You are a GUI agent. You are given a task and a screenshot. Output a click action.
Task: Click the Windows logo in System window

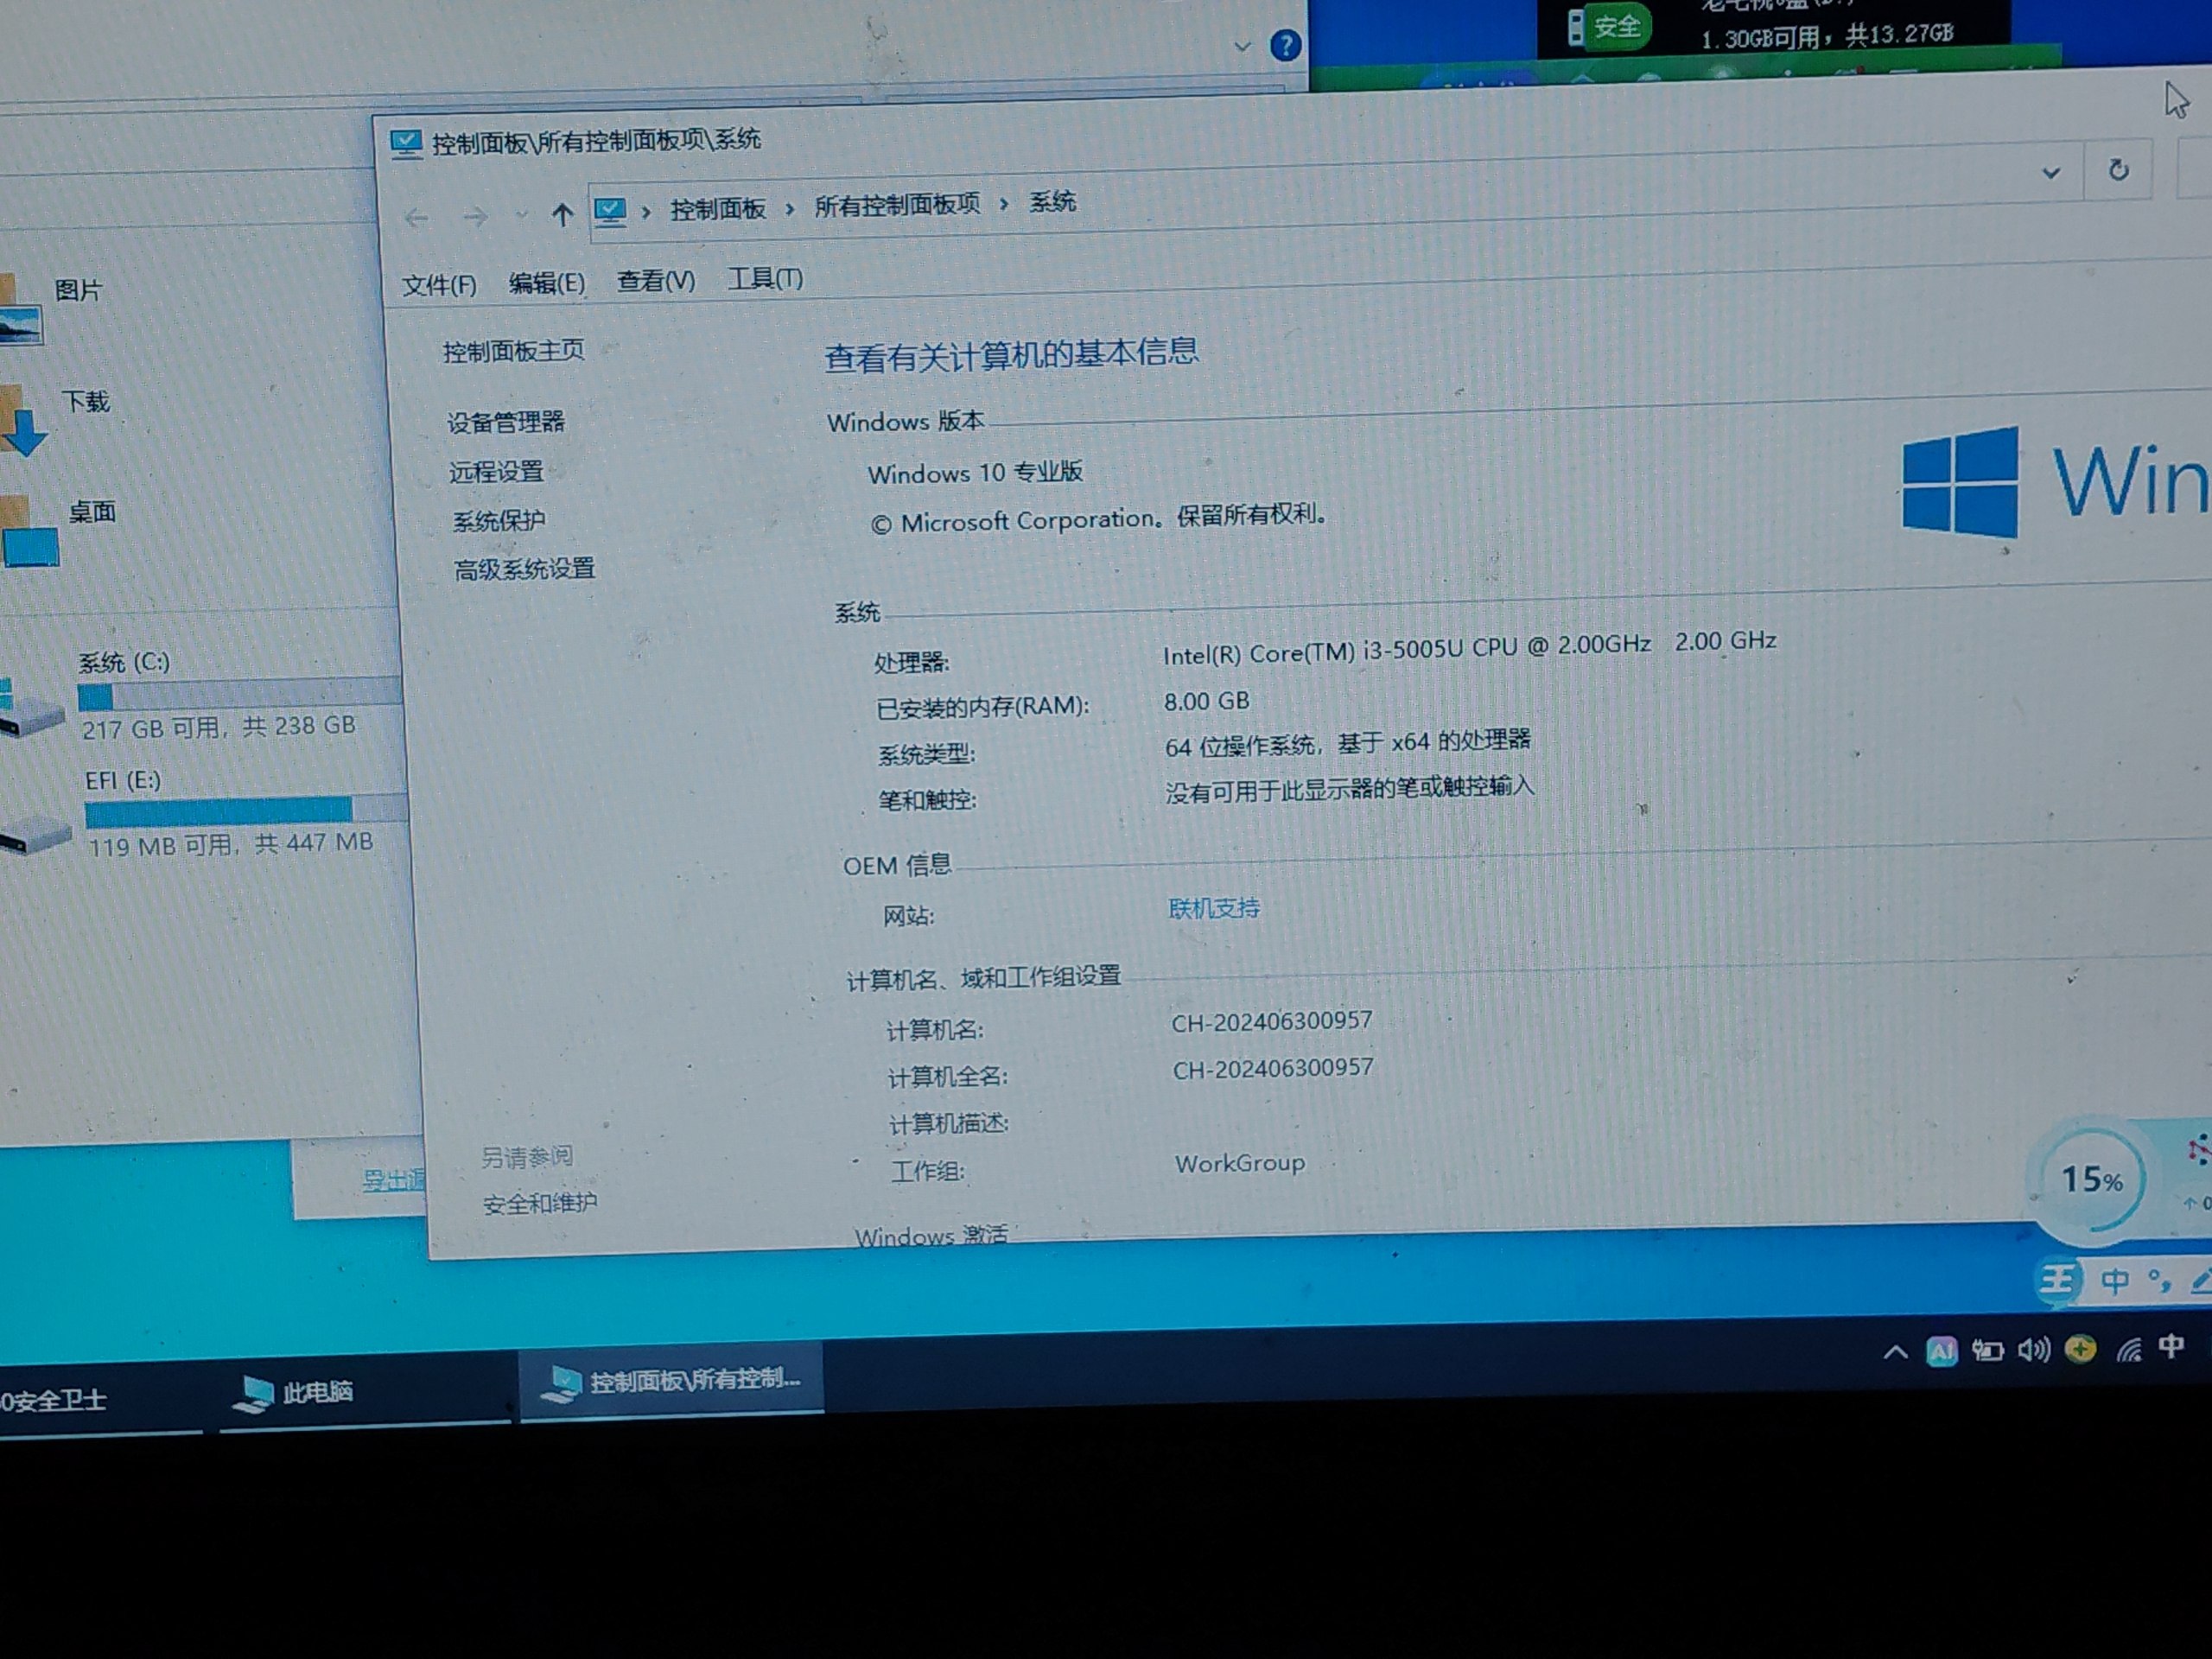1960,482
